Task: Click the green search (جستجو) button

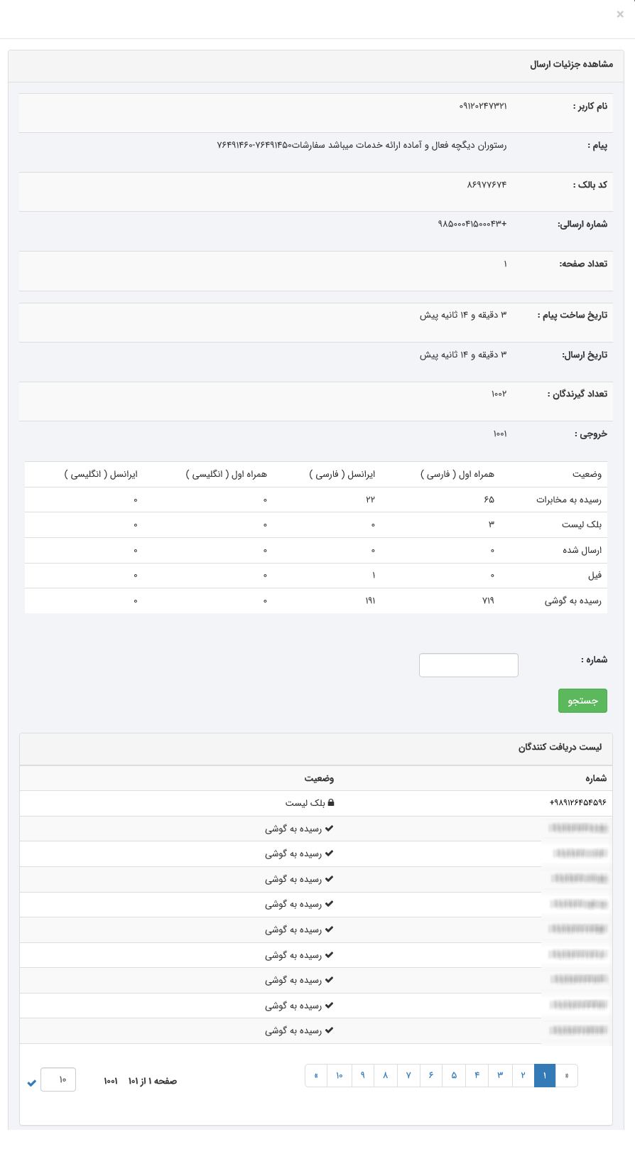Action: 582,701
